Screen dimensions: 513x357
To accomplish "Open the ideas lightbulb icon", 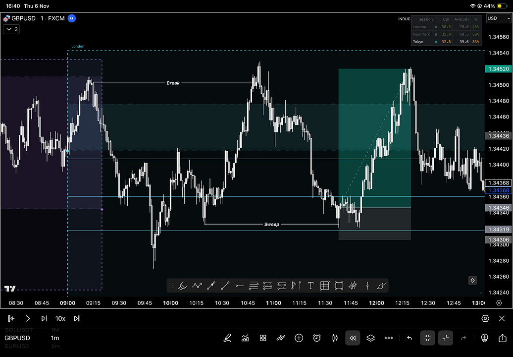I will [x=485, y=338].
